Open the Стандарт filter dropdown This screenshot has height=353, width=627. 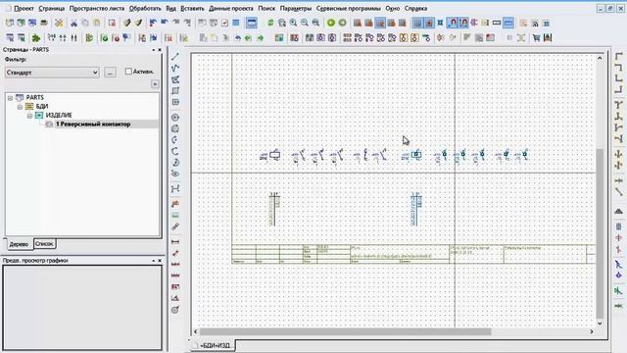52,73
